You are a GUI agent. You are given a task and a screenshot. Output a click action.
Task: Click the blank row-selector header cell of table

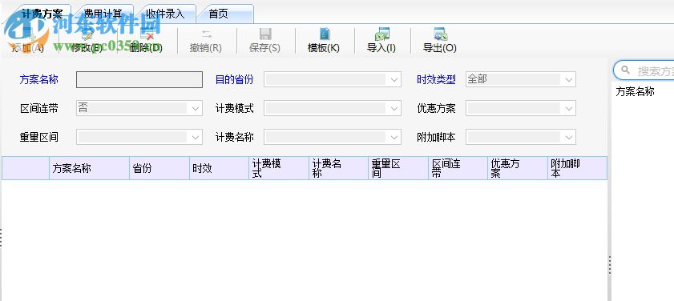(26, 168)
